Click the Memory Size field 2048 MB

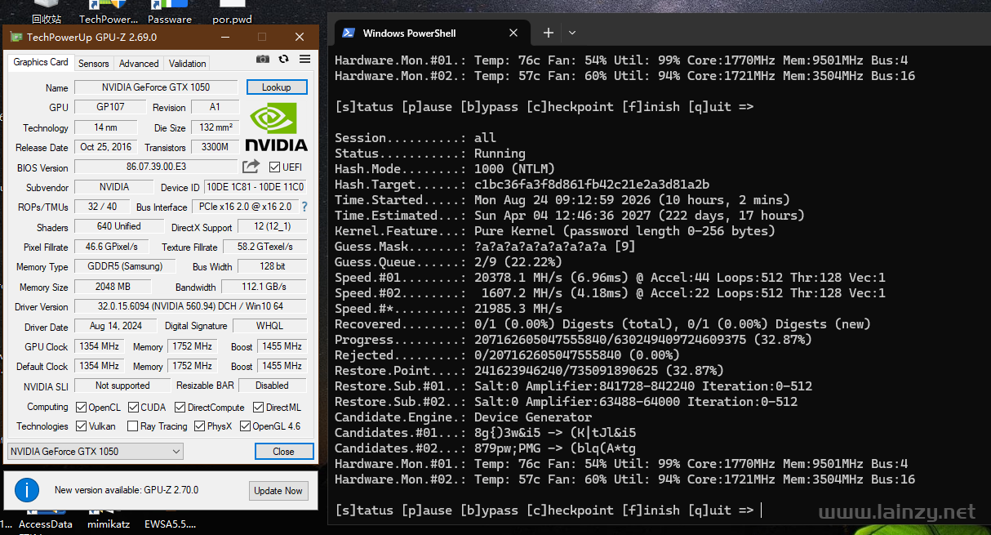(113, 287)
